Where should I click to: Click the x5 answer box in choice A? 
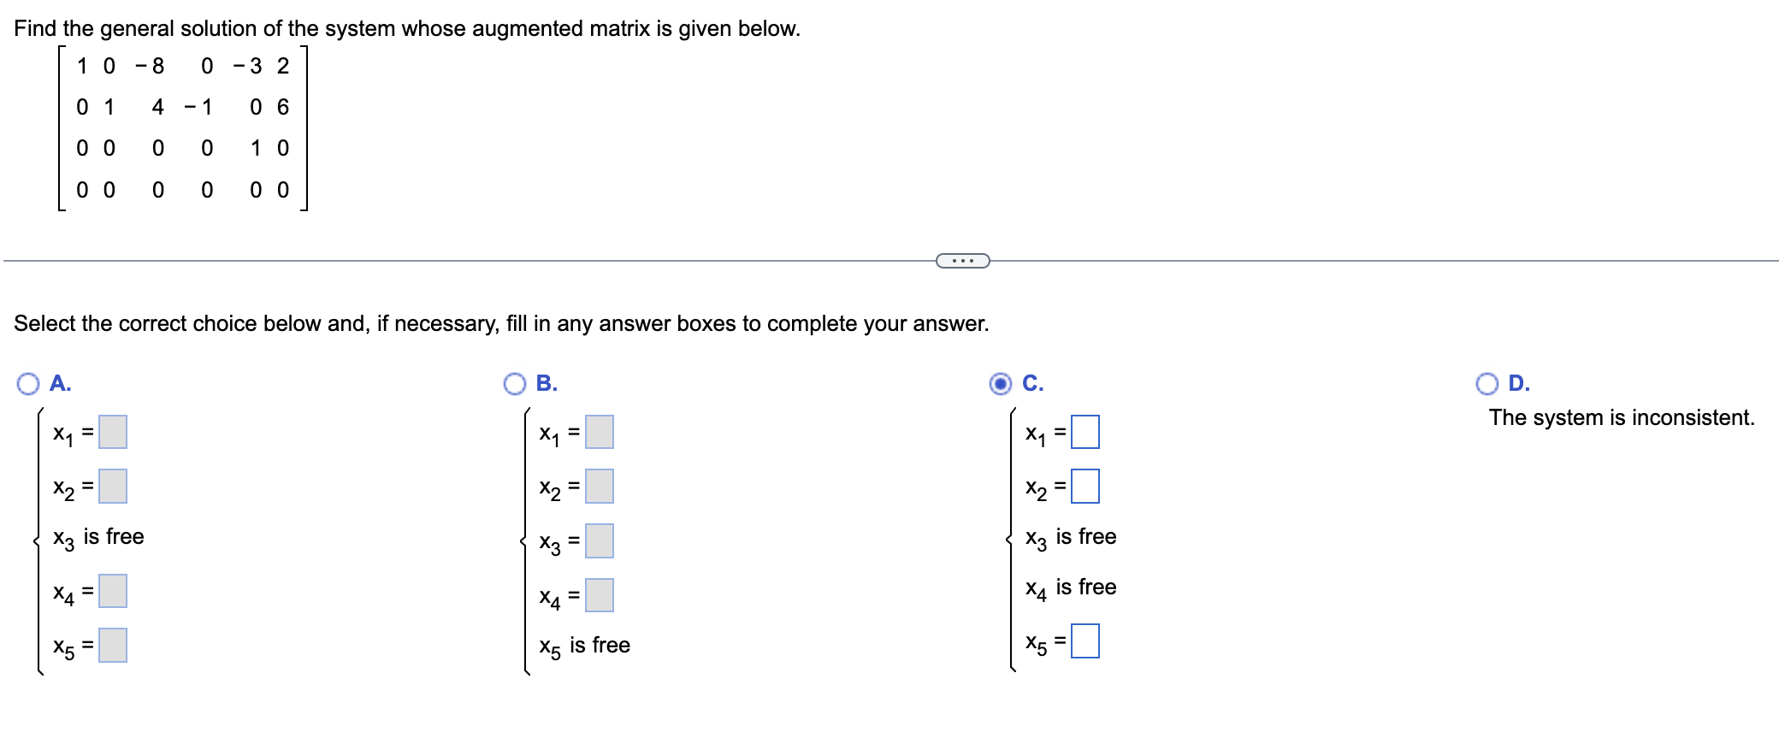click(x=112, y=646)
